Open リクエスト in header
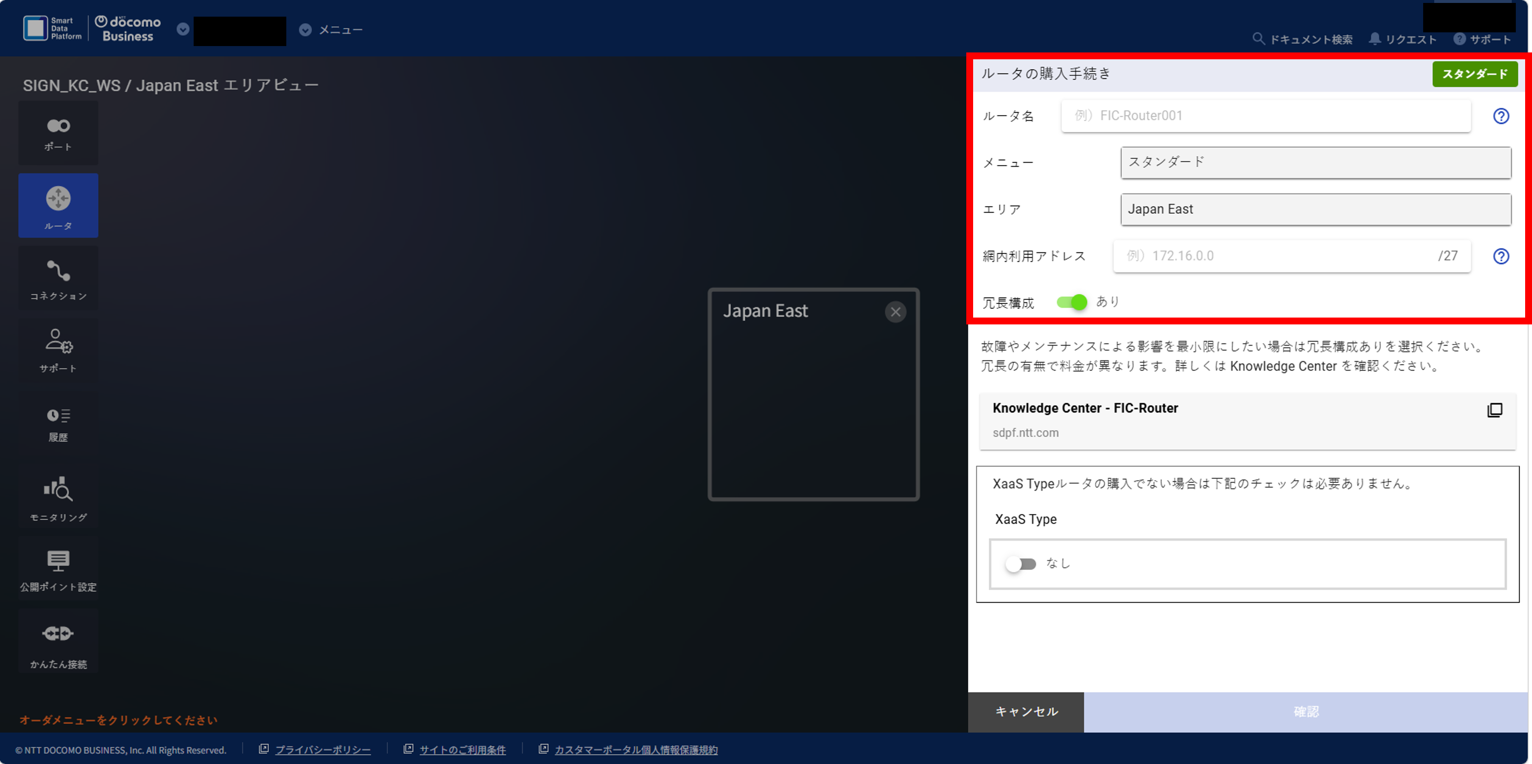The image size is (1532, 764). point(1403,39)
